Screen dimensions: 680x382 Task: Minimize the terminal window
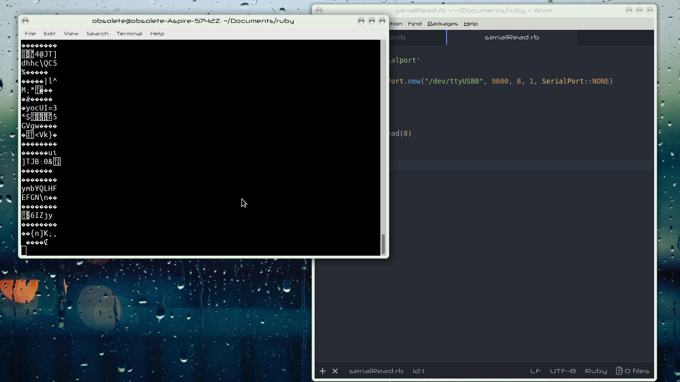[x=361, y=21]
